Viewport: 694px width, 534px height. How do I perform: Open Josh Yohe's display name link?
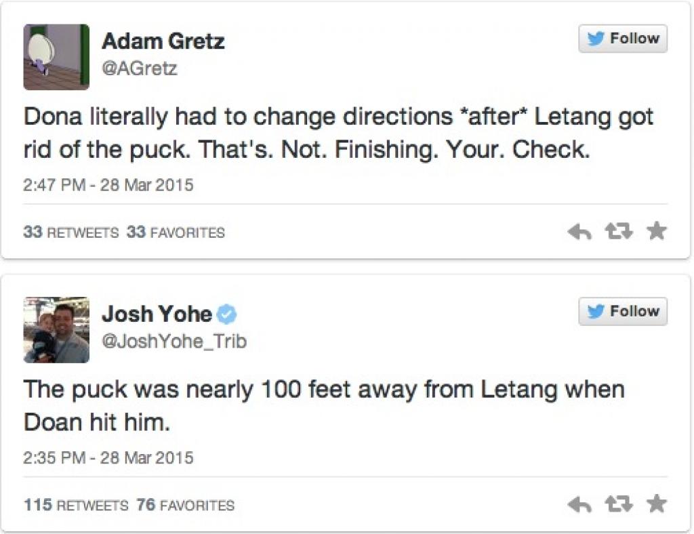[x=157, y=314]
